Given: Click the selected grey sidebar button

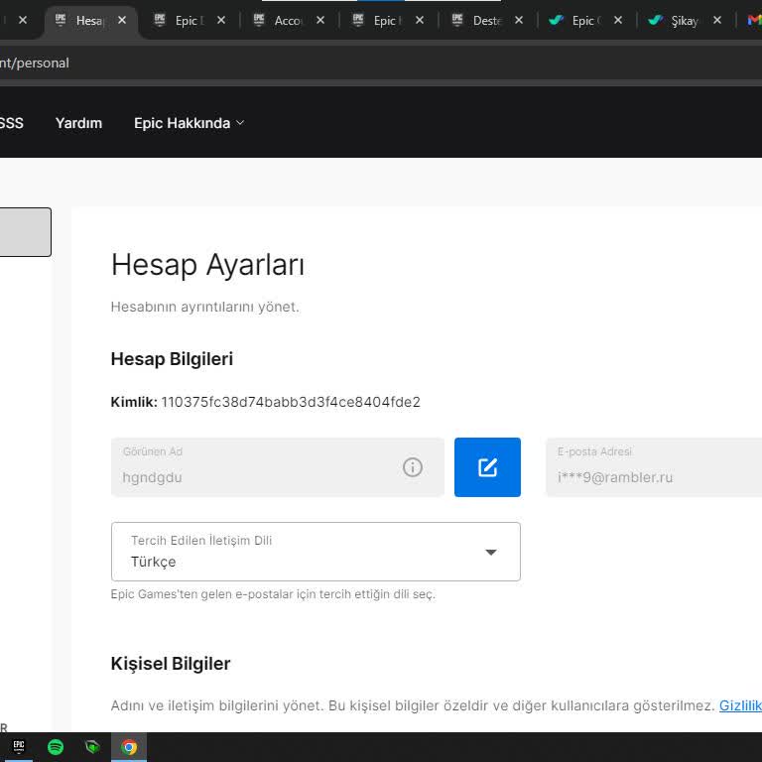Looking at the screenshot, I should click(25, 232).
